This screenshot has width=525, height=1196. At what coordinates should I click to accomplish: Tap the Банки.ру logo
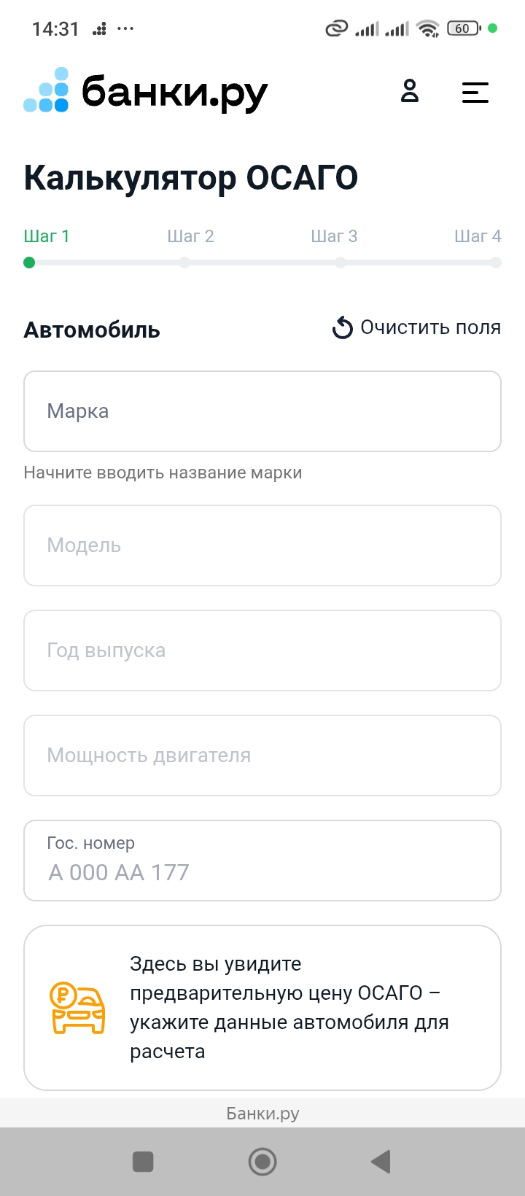click(146, 91)
